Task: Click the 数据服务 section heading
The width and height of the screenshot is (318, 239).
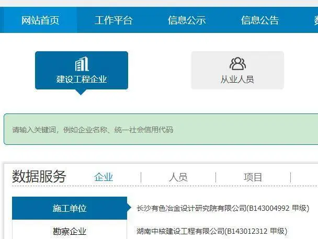Action: tap(39, 176)
